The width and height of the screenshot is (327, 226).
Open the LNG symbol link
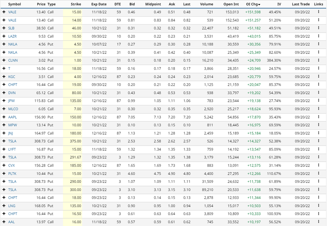[x=12, y=206]
